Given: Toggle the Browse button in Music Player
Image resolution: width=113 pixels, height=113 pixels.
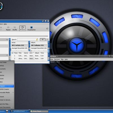Looking at the screenshot, I should point(22,29).
